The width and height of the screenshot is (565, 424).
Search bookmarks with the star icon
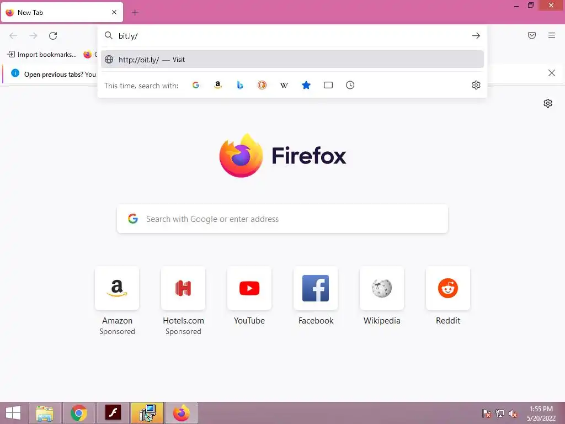(x=306, y=85)
